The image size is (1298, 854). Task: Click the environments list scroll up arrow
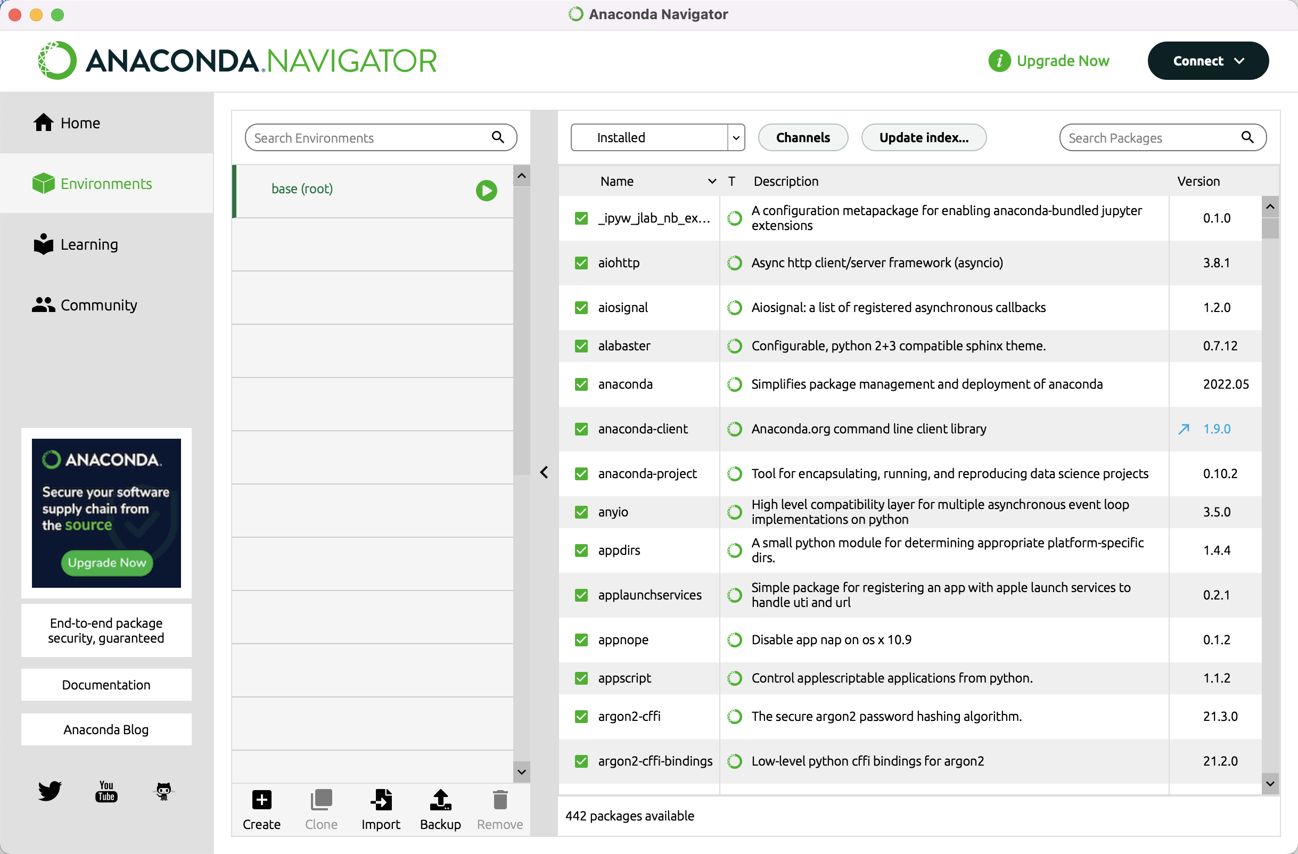pyautogui.click(x=521, y=176)
